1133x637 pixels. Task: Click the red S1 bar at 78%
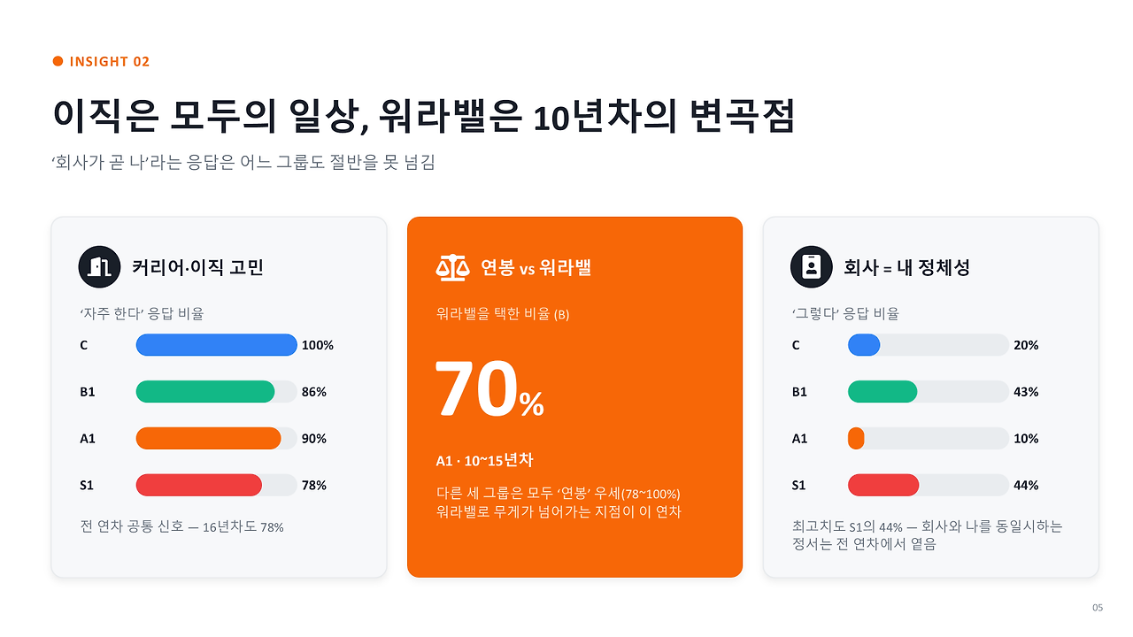click(199, 486)
